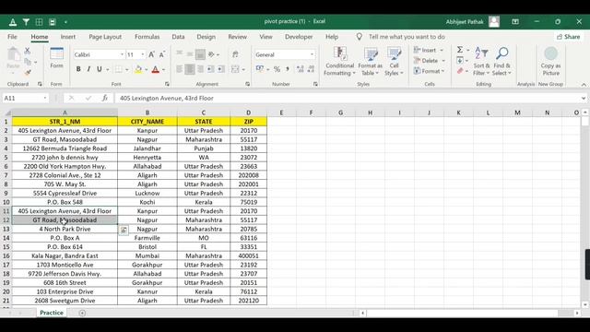Expand the Format as Table menu
590x332 pixels.
371,62
